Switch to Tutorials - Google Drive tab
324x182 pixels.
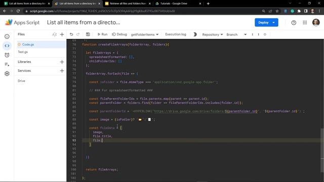178,4
